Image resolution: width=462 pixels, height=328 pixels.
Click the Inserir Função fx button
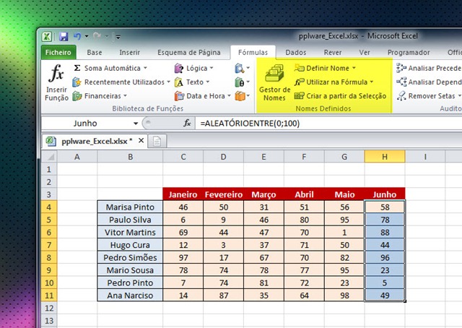point(56,82)
